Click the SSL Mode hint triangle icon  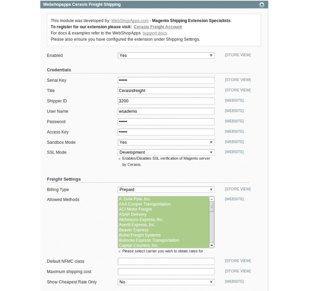point(119,159)
